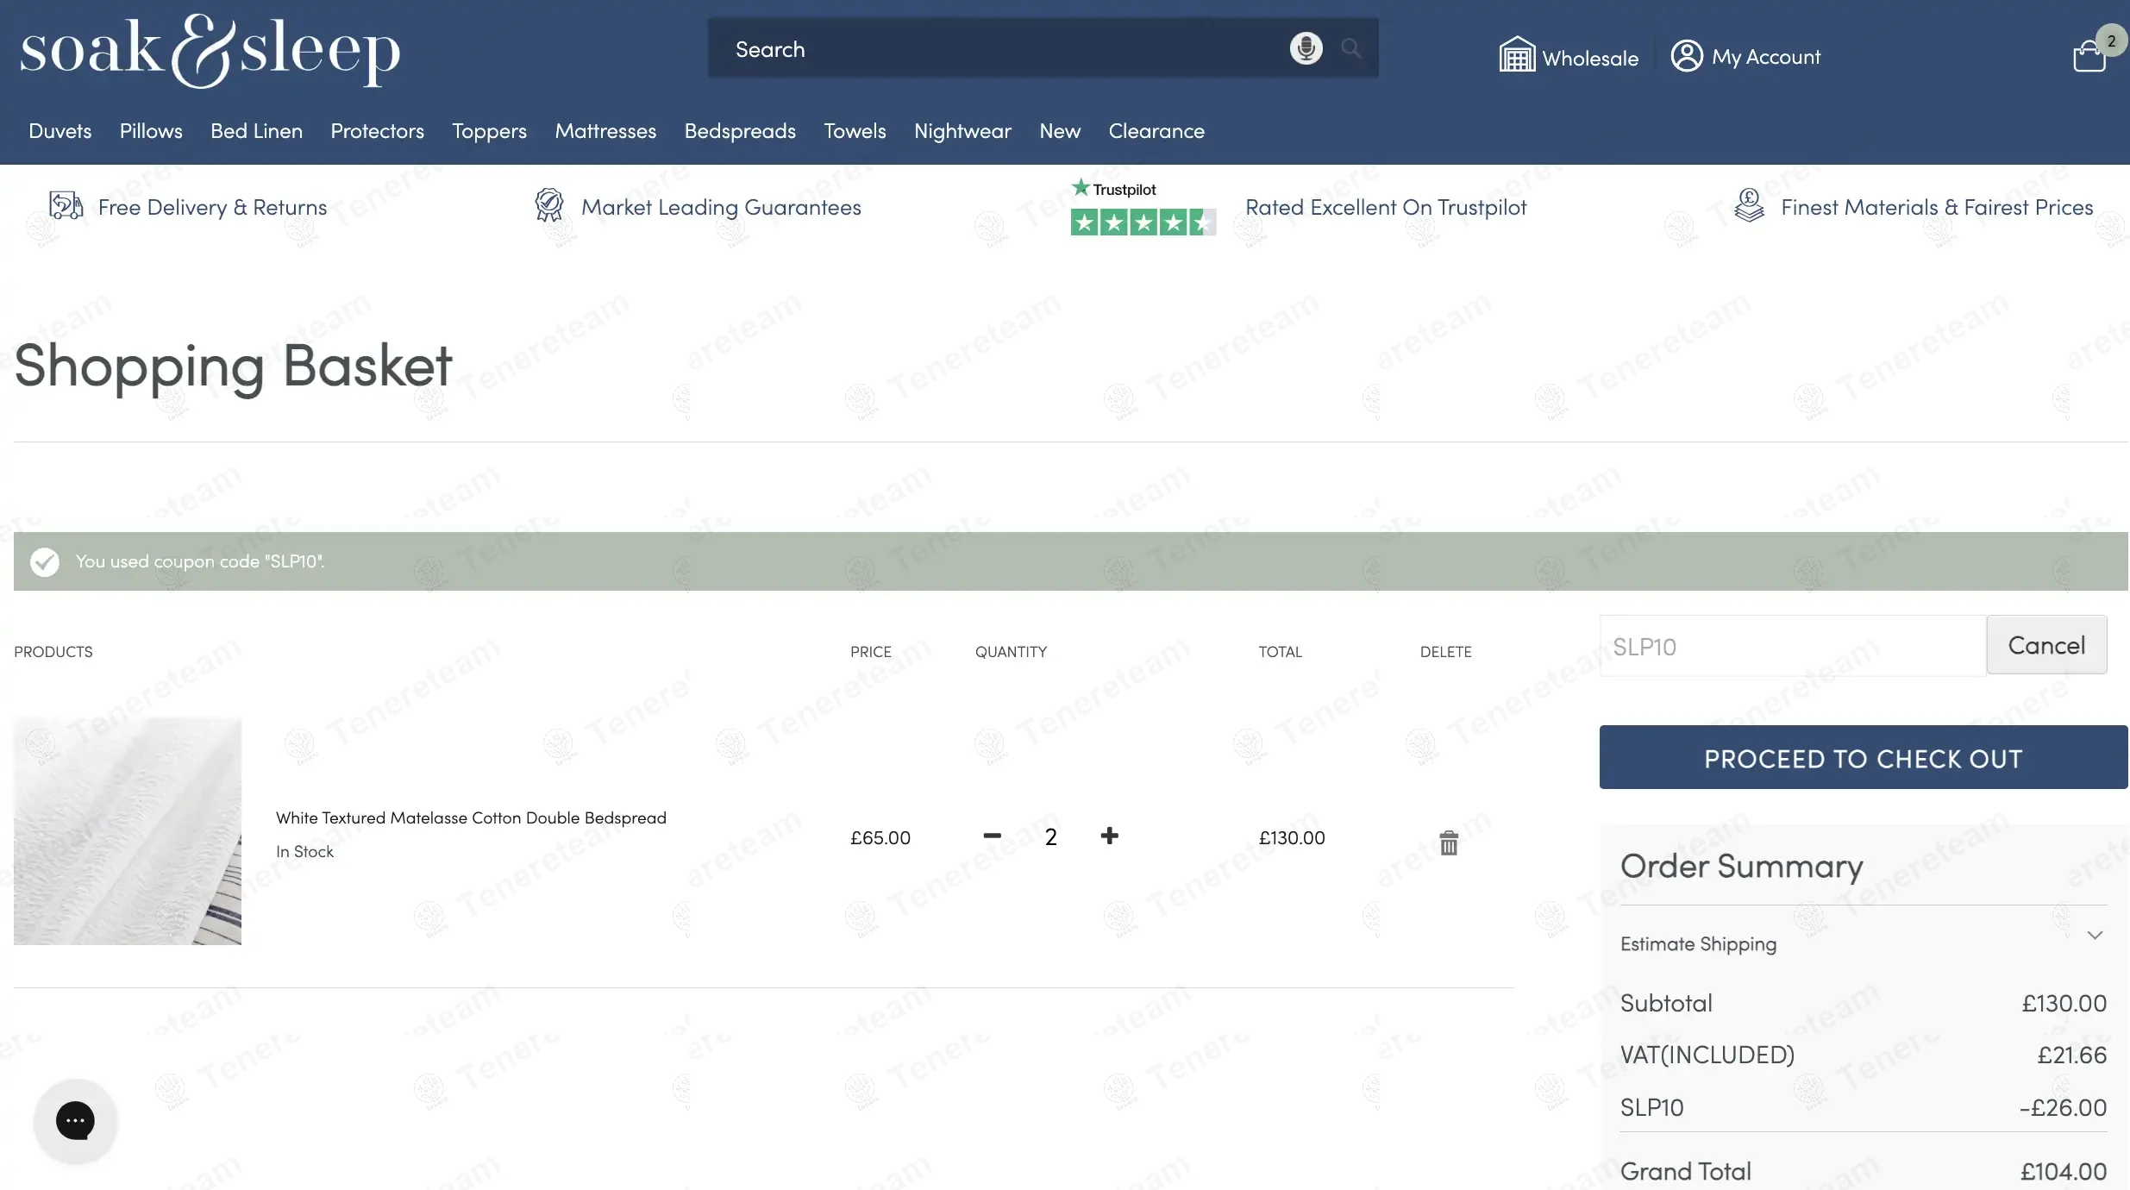Click the £65.00 unit price
The image size is (2130, 1190).
pos(880,837)
